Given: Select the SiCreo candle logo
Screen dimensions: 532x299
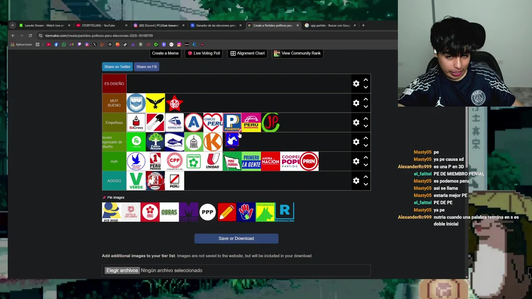Looking at the screenshot, I should [x=136, y=123].
